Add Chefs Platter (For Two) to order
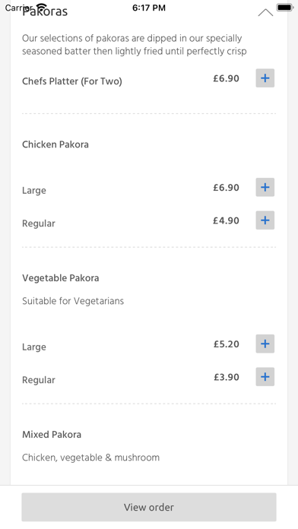Screen dimensions: 298x529 tap(265, 78)
